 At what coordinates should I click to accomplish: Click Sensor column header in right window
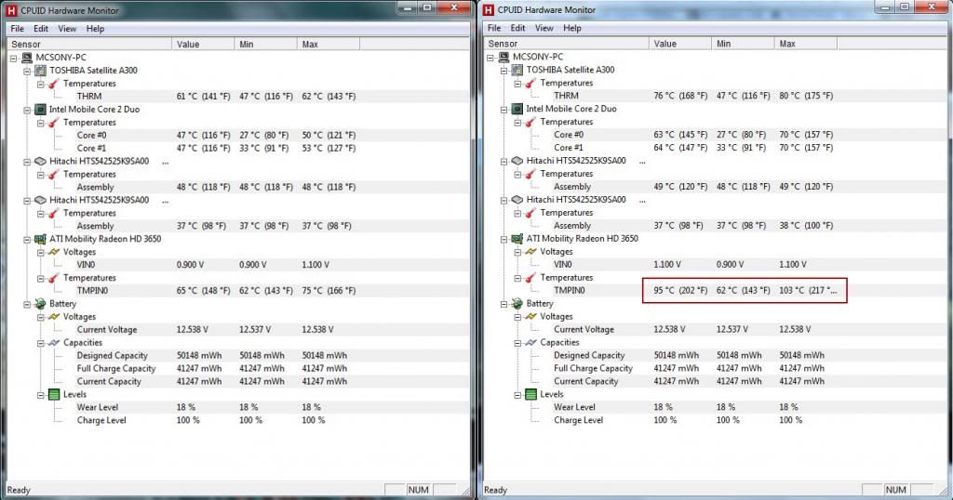pos(567,44)
